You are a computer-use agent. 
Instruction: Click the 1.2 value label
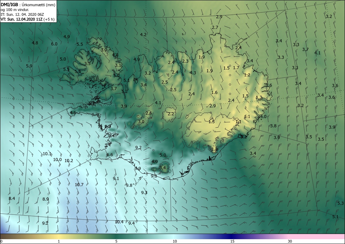click(x=247, y=75)
